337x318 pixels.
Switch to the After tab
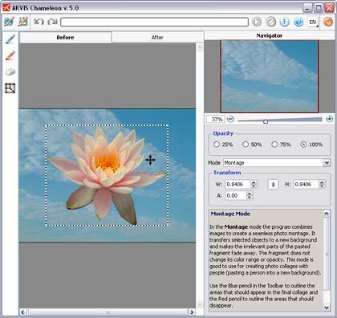pos(157,38)
